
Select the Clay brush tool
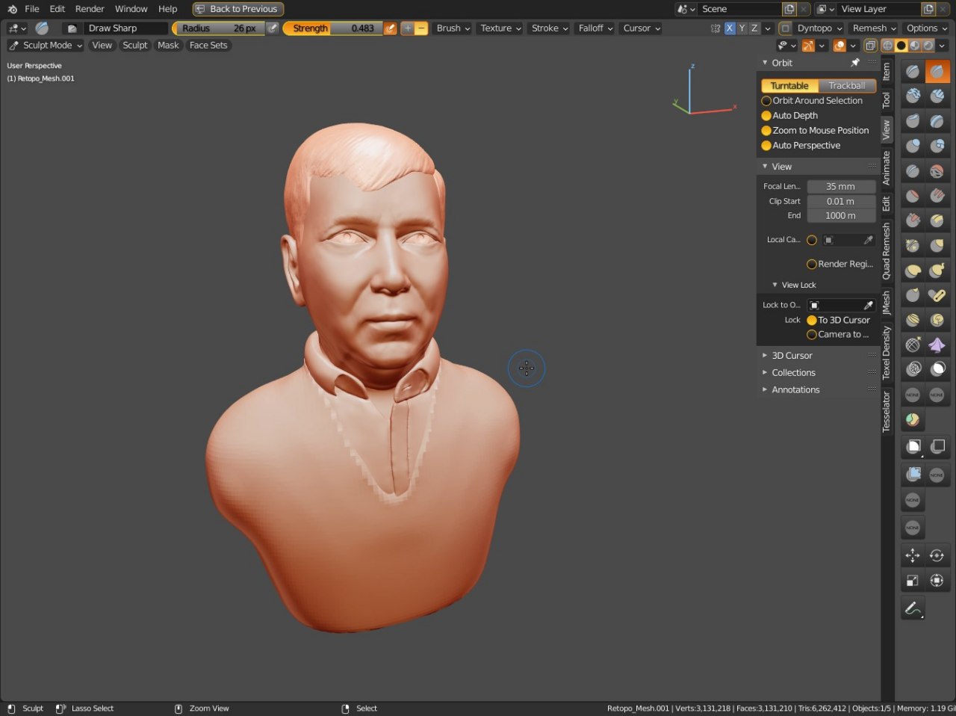913,96
